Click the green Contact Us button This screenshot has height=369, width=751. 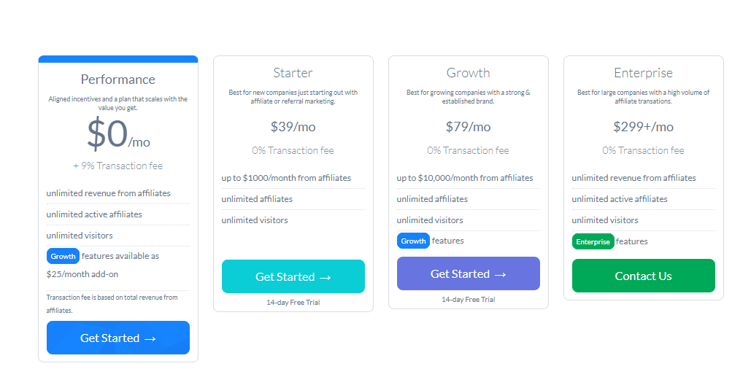[x=643, y=276]
